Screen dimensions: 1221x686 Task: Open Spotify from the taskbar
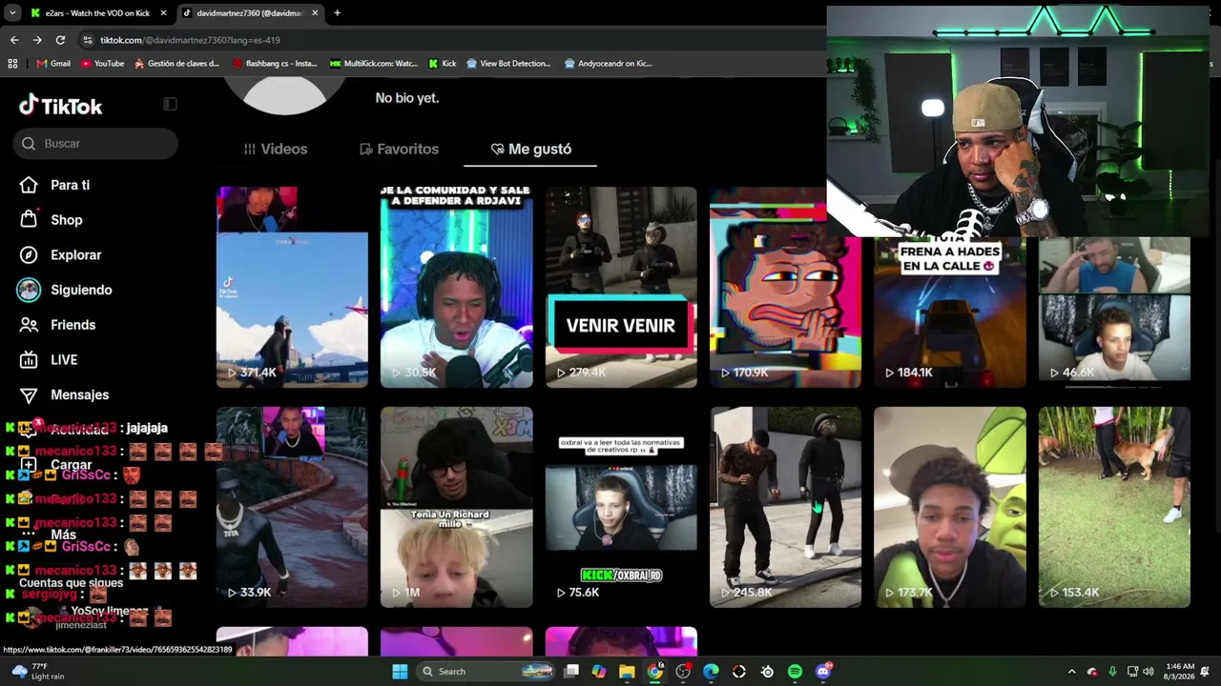795,672
